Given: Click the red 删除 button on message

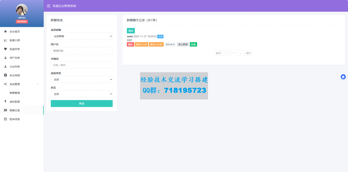Looking at the screenshot, I should [x=130, y=44].
